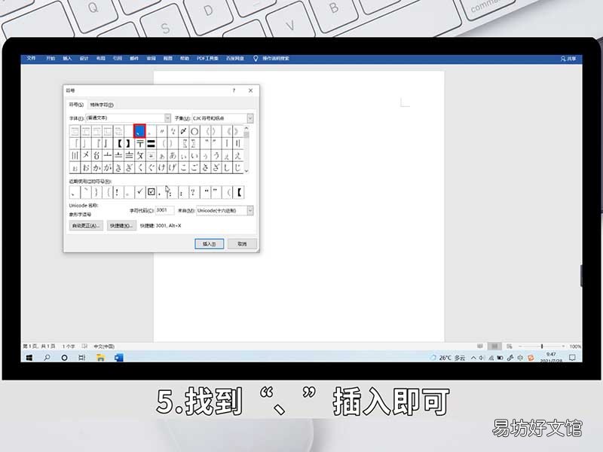Image resolution: width=603 pixels, height=452 pixels.
Task: Select the 。 symbol in the top grid row
Action: [150, 131]
